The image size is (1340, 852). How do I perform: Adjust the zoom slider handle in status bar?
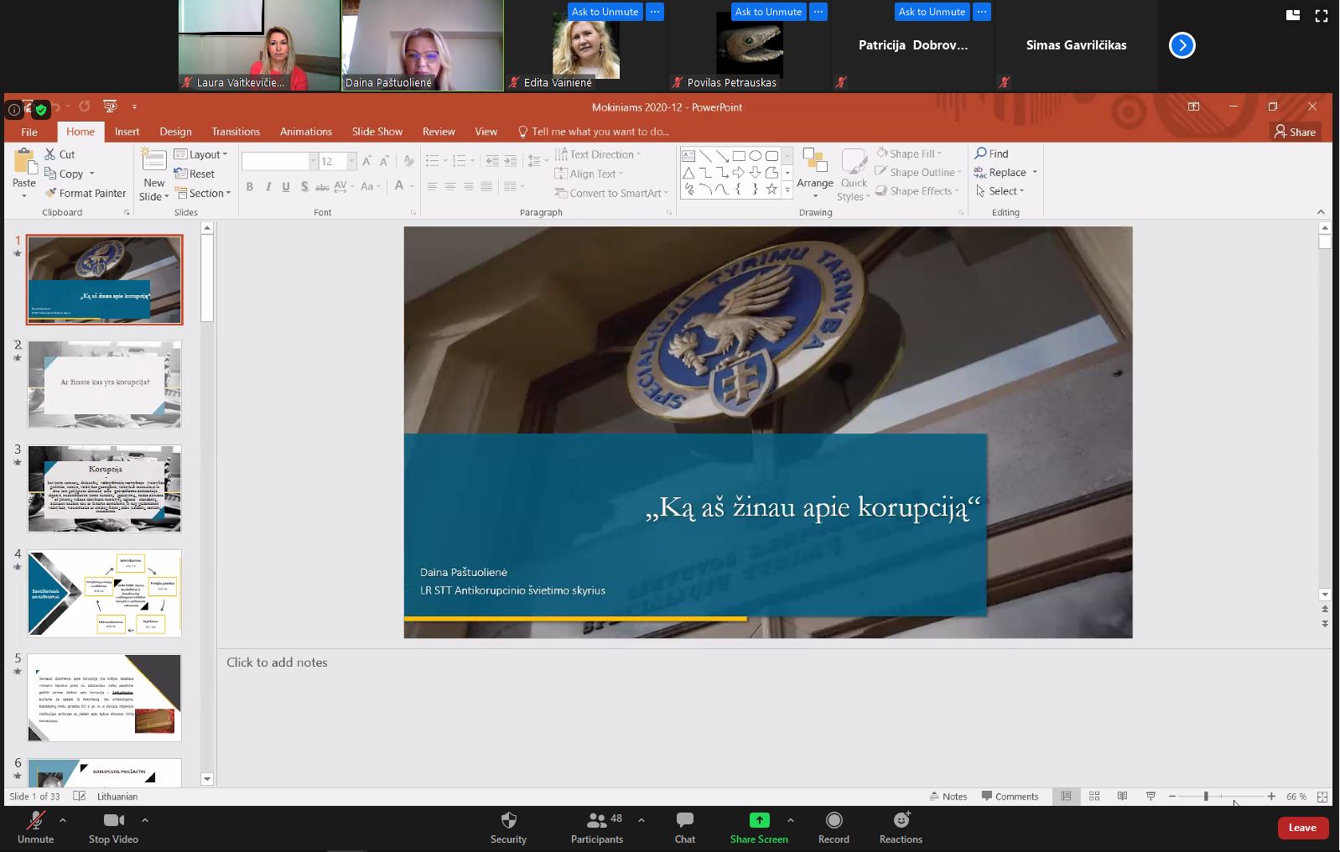pyautogui.click(x=1206, y=796)
